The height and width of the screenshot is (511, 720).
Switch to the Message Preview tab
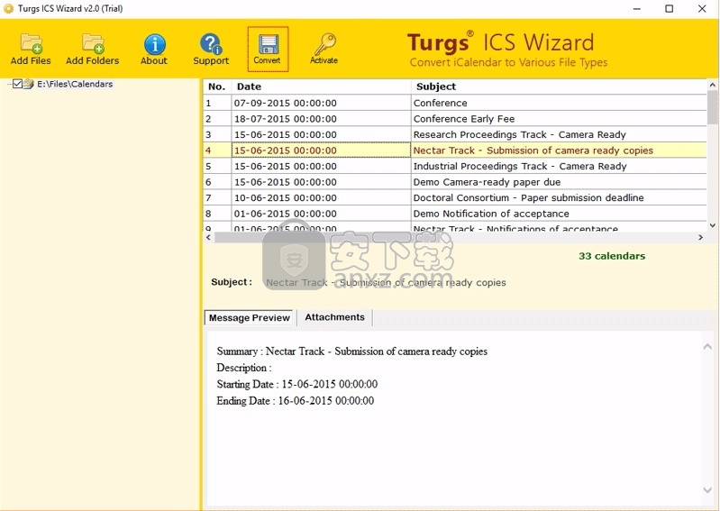[250, 318]
